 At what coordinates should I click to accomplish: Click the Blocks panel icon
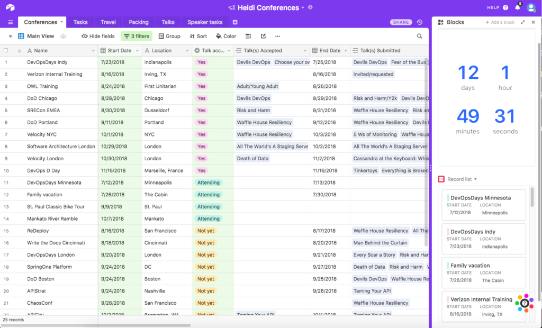coord(441,22)
